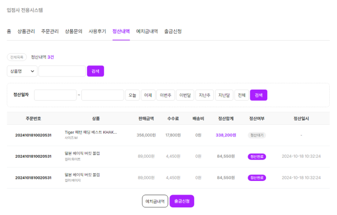
Task: Click the 전체목록 pill button
Action: point(16,57)
